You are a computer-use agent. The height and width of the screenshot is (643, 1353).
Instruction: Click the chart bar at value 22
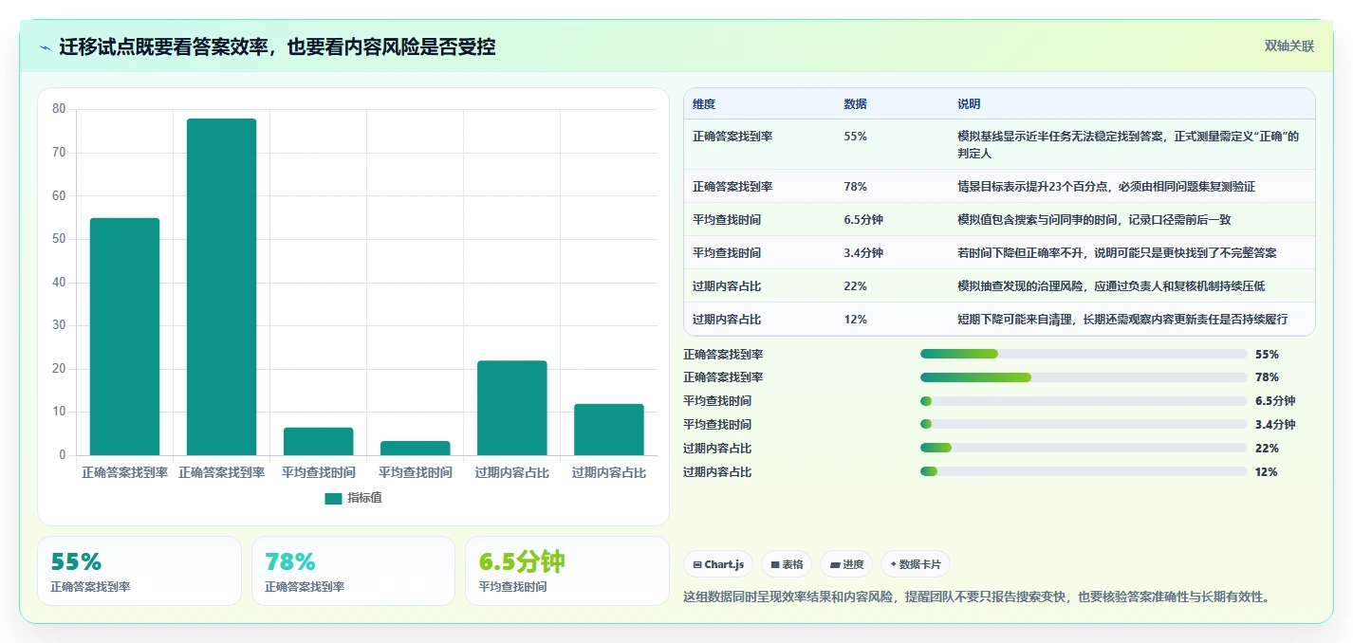click(x=511, y=408)
